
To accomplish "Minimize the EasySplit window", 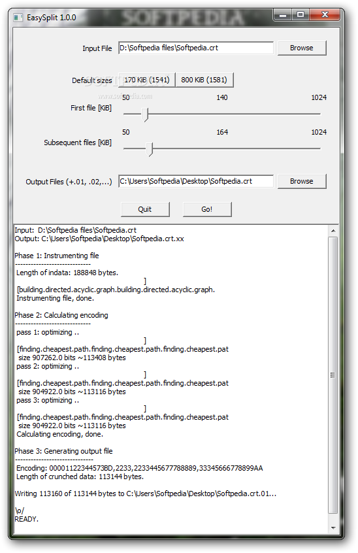I will coord(282,15).
